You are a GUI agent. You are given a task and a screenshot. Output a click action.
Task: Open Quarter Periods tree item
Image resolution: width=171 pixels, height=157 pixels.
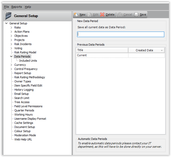(24, 110)
